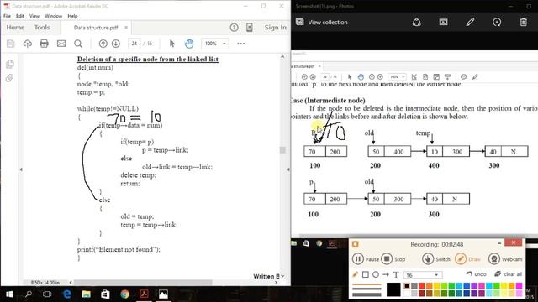Select the rectangle shape tool in recorder
Image resolution: width=538 pixels, height=302 pixels.
click(366, 274)
